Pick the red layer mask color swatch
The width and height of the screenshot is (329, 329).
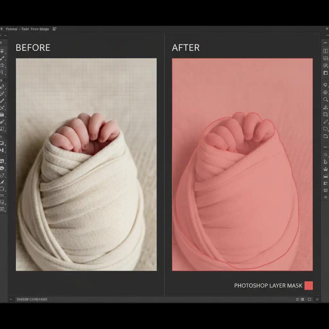[308, 286]
